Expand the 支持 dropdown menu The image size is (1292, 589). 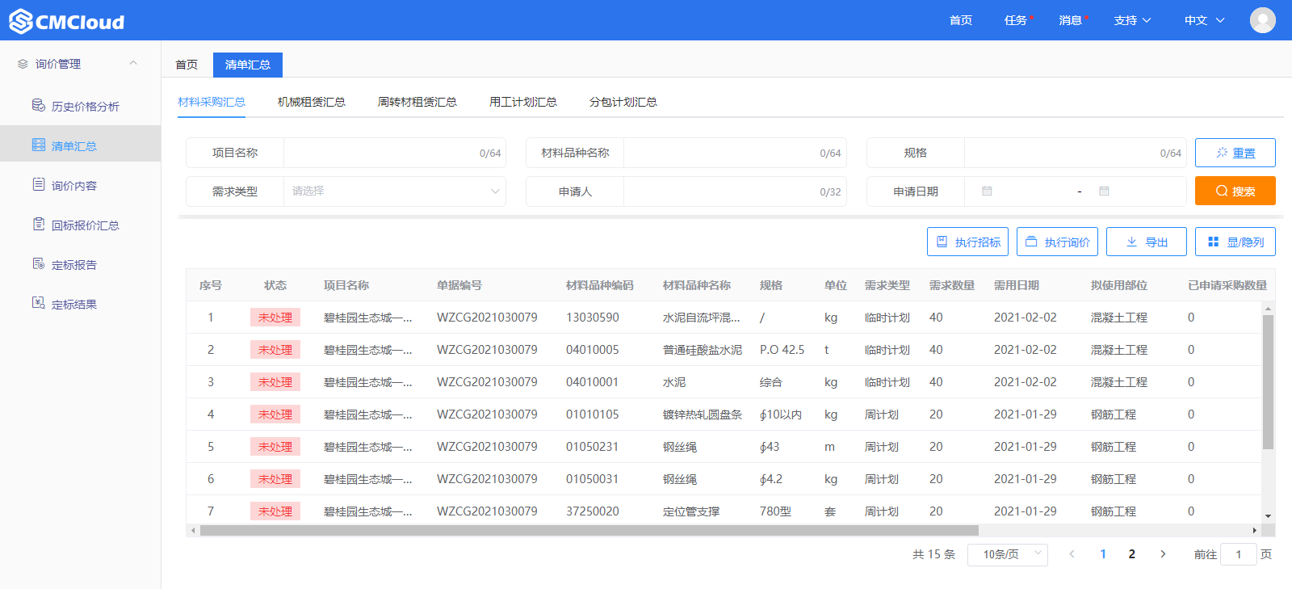pos(1132,20)
